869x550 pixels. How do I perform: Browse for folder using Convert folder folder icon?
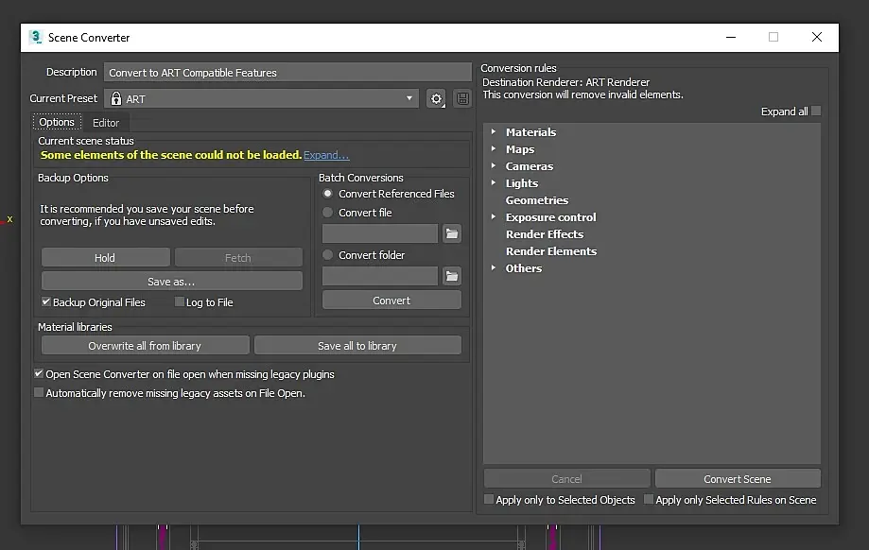pyautogui.click(x=452, y=276)
